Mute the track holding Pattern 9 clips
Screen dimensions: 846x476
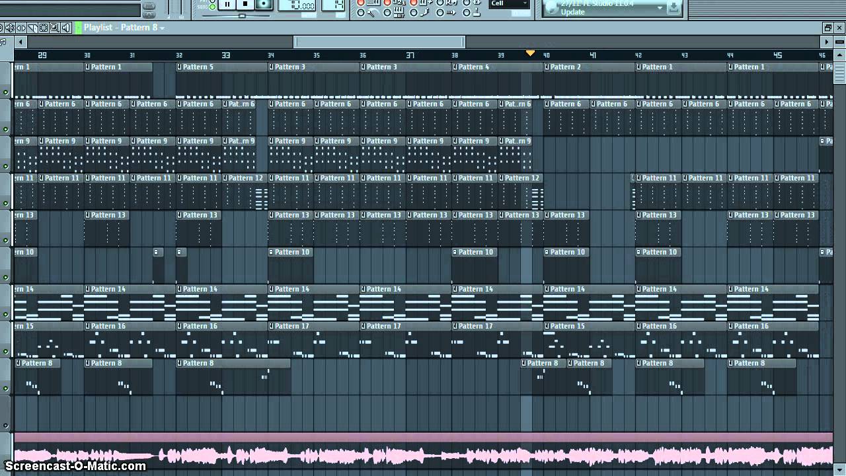pos(7,167)
